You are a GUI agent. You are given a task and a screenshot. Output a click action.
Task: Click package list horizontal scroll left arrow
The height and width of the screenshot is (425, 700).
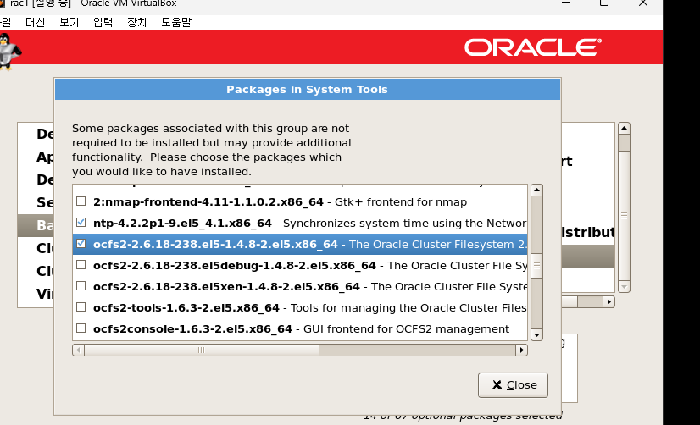[x=78, y=350]
